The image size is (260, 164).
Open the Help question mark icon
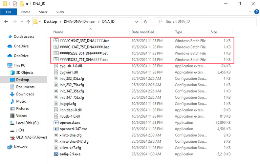[256, 12]
